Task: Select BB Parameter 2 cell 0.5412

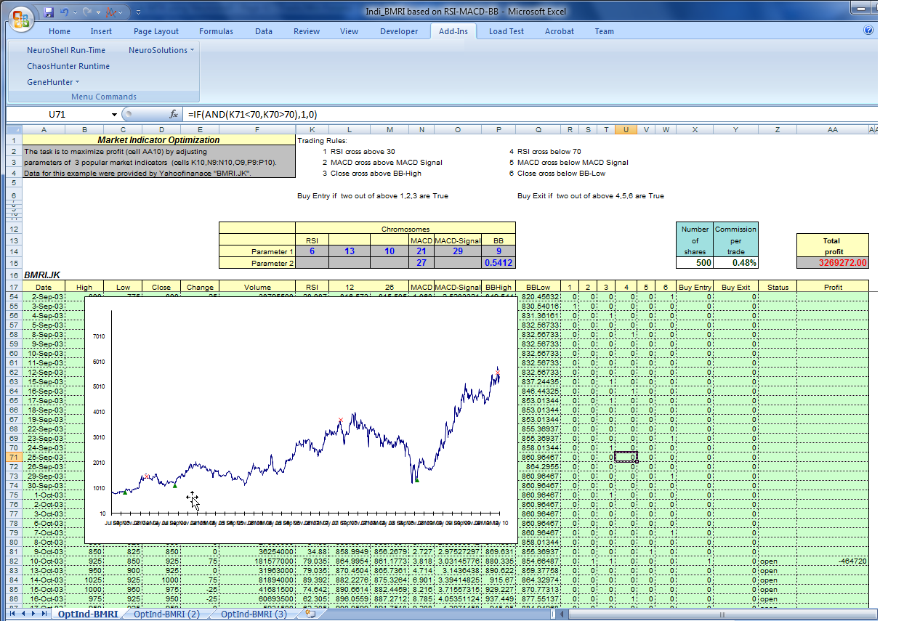Action: tap(499, 263)
